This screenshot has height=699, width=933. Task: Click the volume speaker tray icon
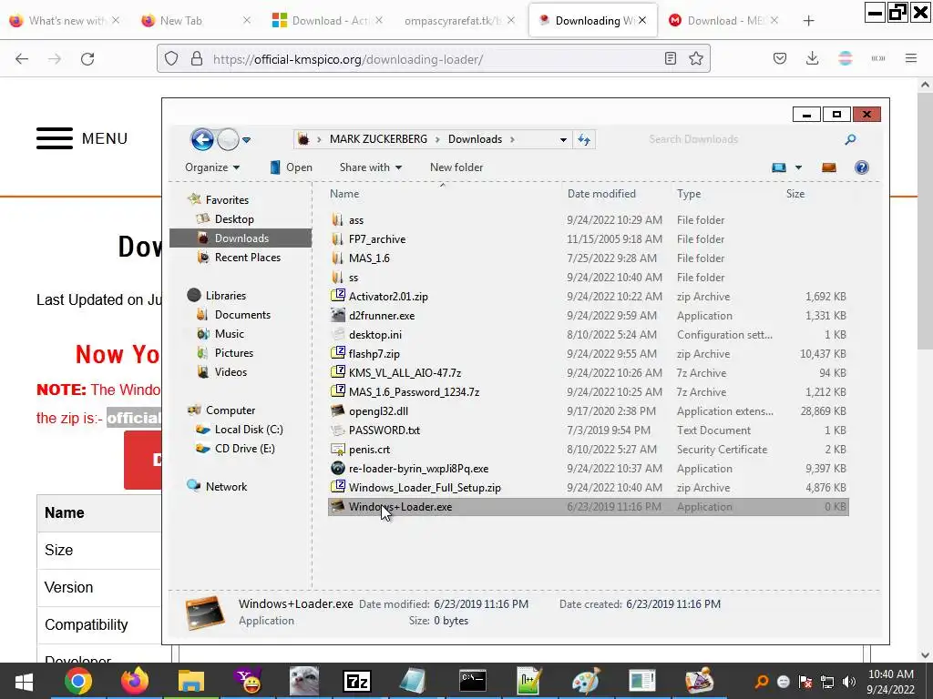tap(849, 682)
